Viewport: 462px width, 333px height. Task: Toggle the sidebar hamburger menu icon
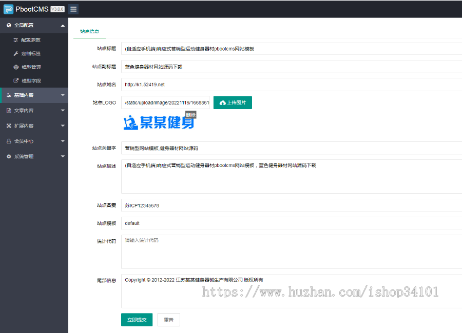(x=73, y=9)
